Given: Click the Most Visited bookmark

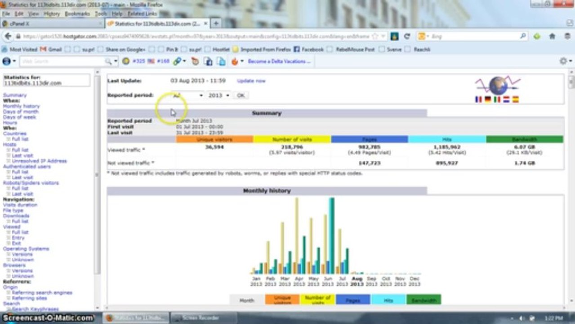Looking at the screenshot, I should (x=20, y=49).
